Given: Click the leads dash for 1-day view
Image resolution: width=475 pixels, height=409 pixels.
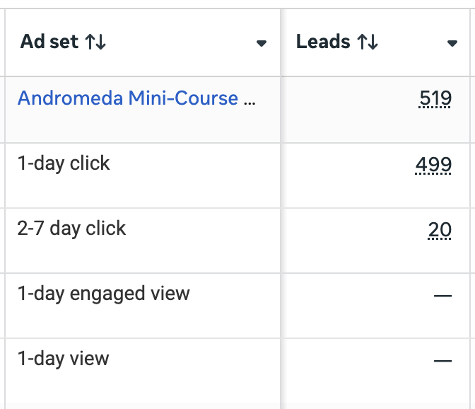Looking at the screenshot, I should 442,360.
